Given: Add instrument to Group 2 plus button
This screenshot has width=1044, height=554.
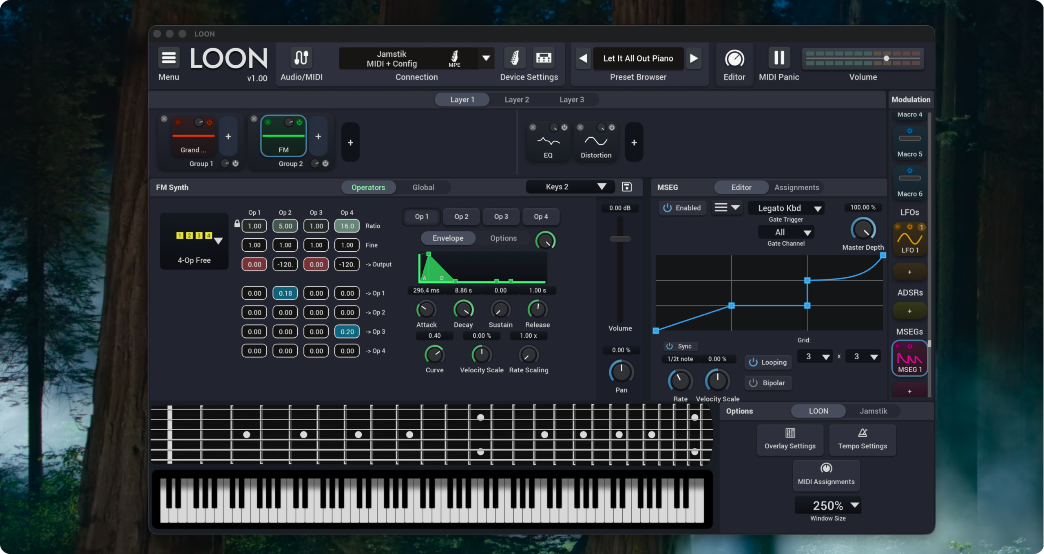Looking at the screenshot, I should [318, 136].
